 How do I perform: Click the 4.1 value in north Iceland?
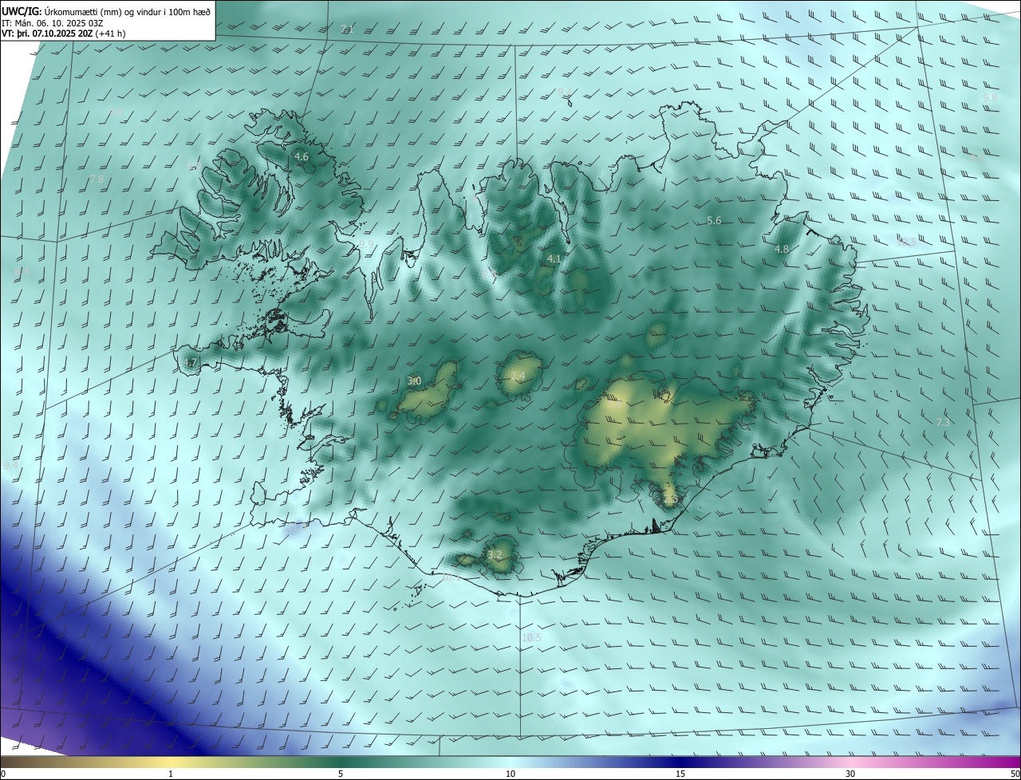[x=554, y=259]
